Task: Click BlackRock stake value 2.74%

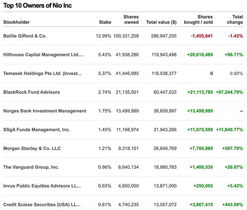Action: (x=104, y=92)
